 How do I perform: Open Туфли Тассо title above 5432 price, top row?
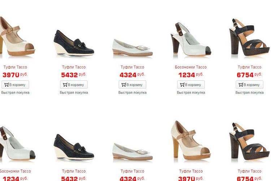[x=74, y=67]
